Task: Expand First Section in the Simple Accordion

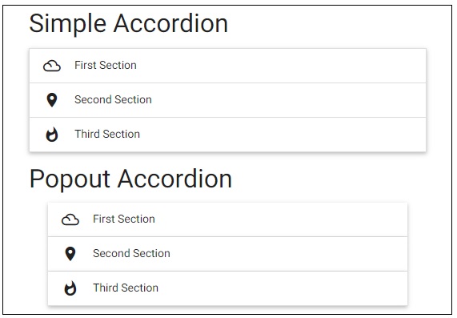Action: pos(227,66)
